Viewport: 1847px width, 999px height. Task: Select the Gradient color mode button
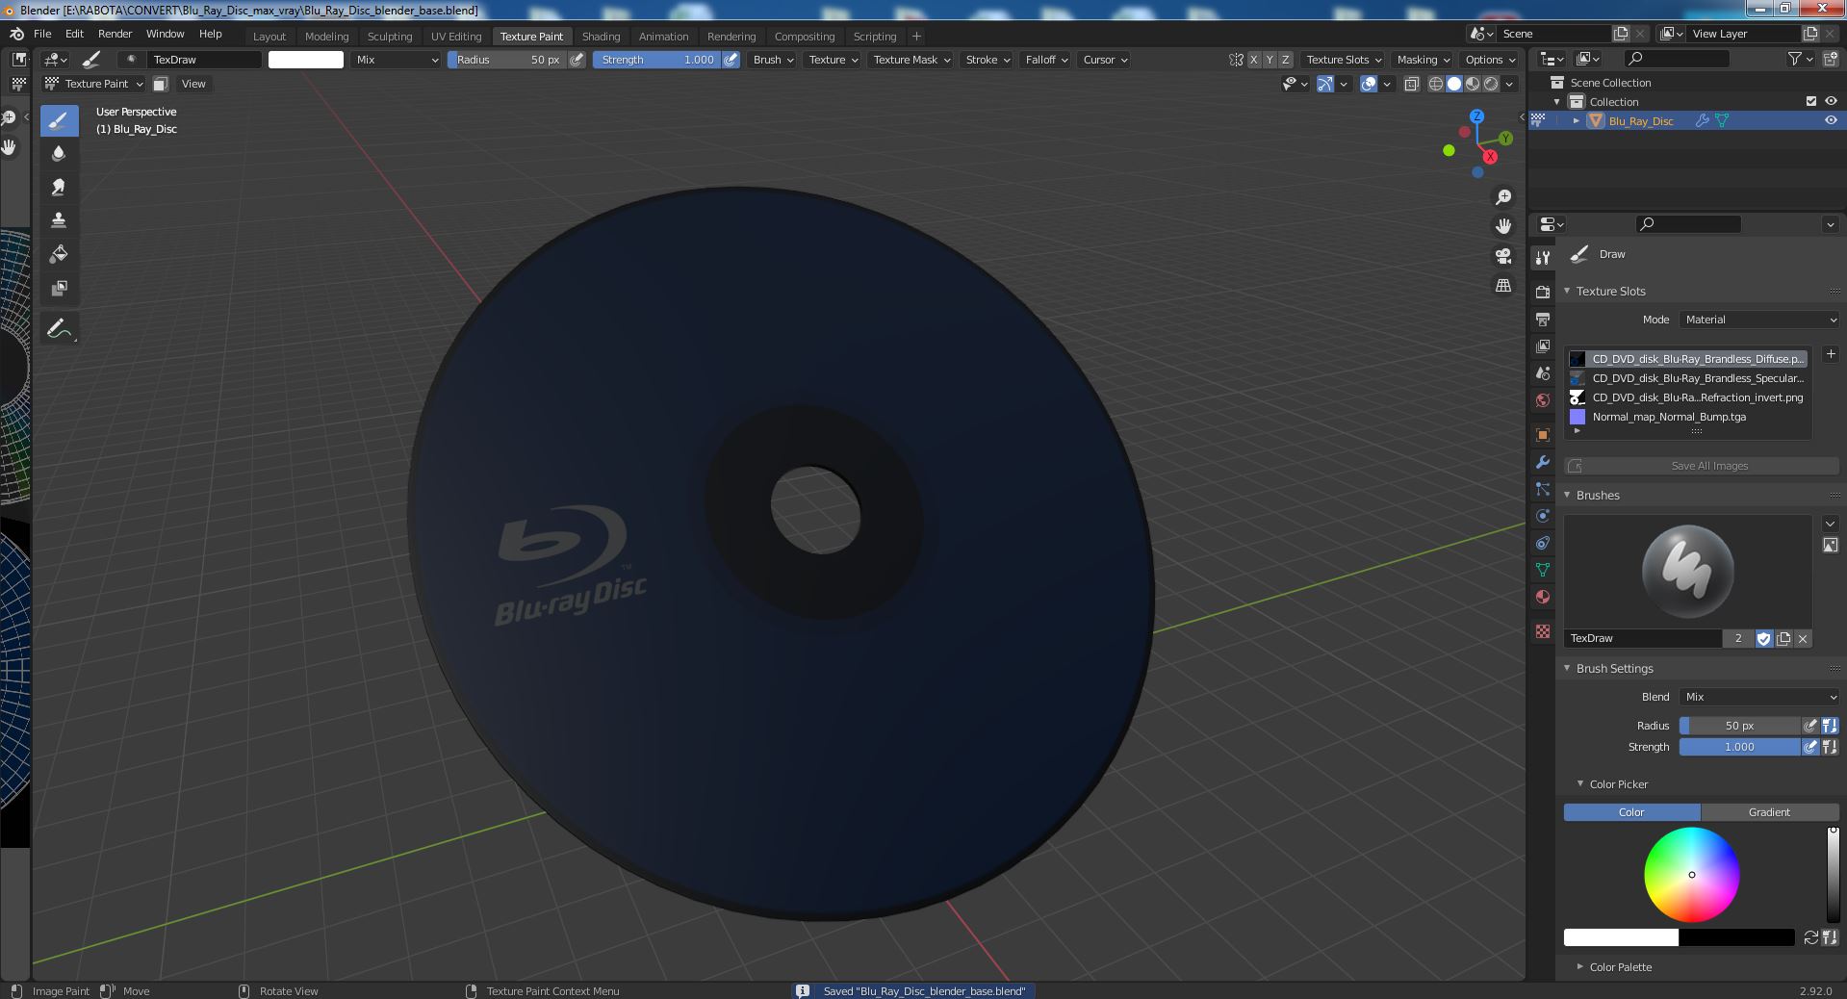[x=1769, y=812]
